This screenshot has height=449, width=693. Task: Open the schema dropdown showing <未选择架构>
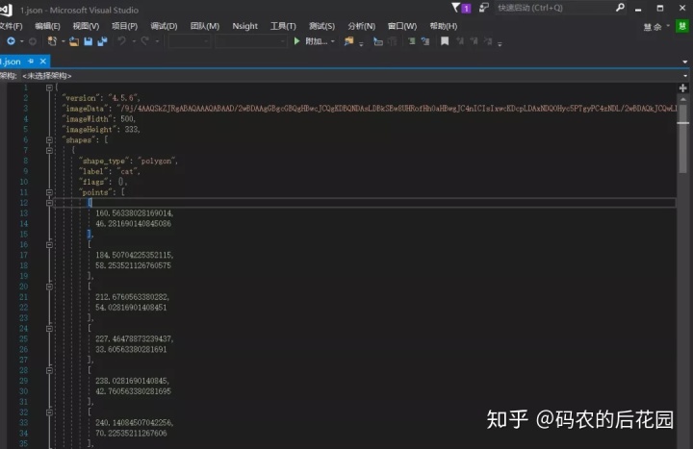(356, 76)
